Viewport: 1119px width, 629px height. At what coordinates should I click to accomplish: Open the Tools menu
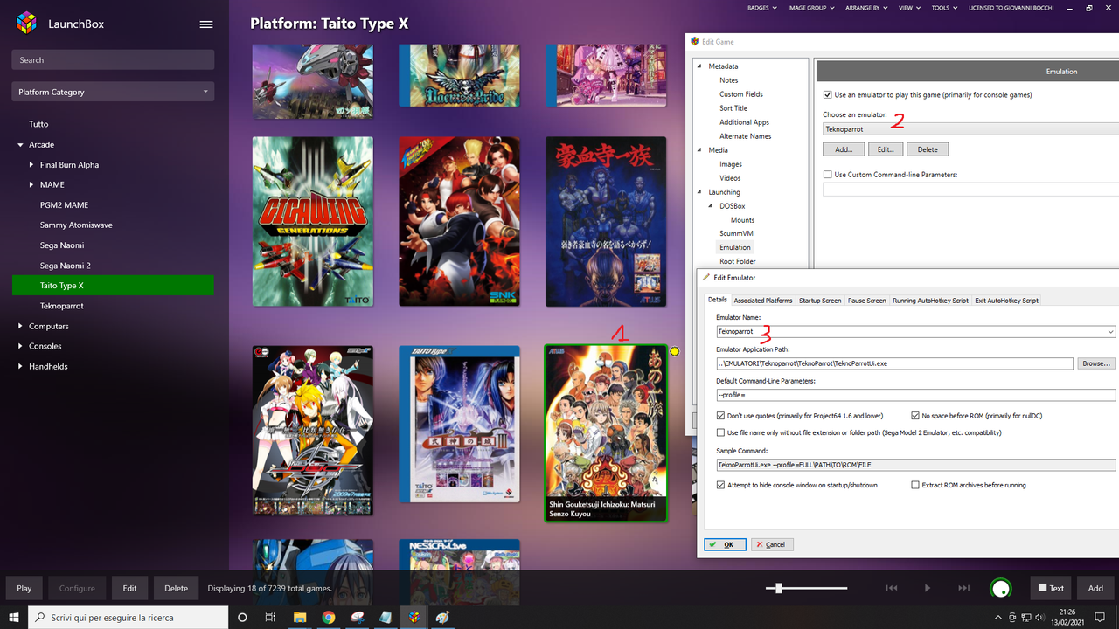pyautogui.click(x=943, y=8)
